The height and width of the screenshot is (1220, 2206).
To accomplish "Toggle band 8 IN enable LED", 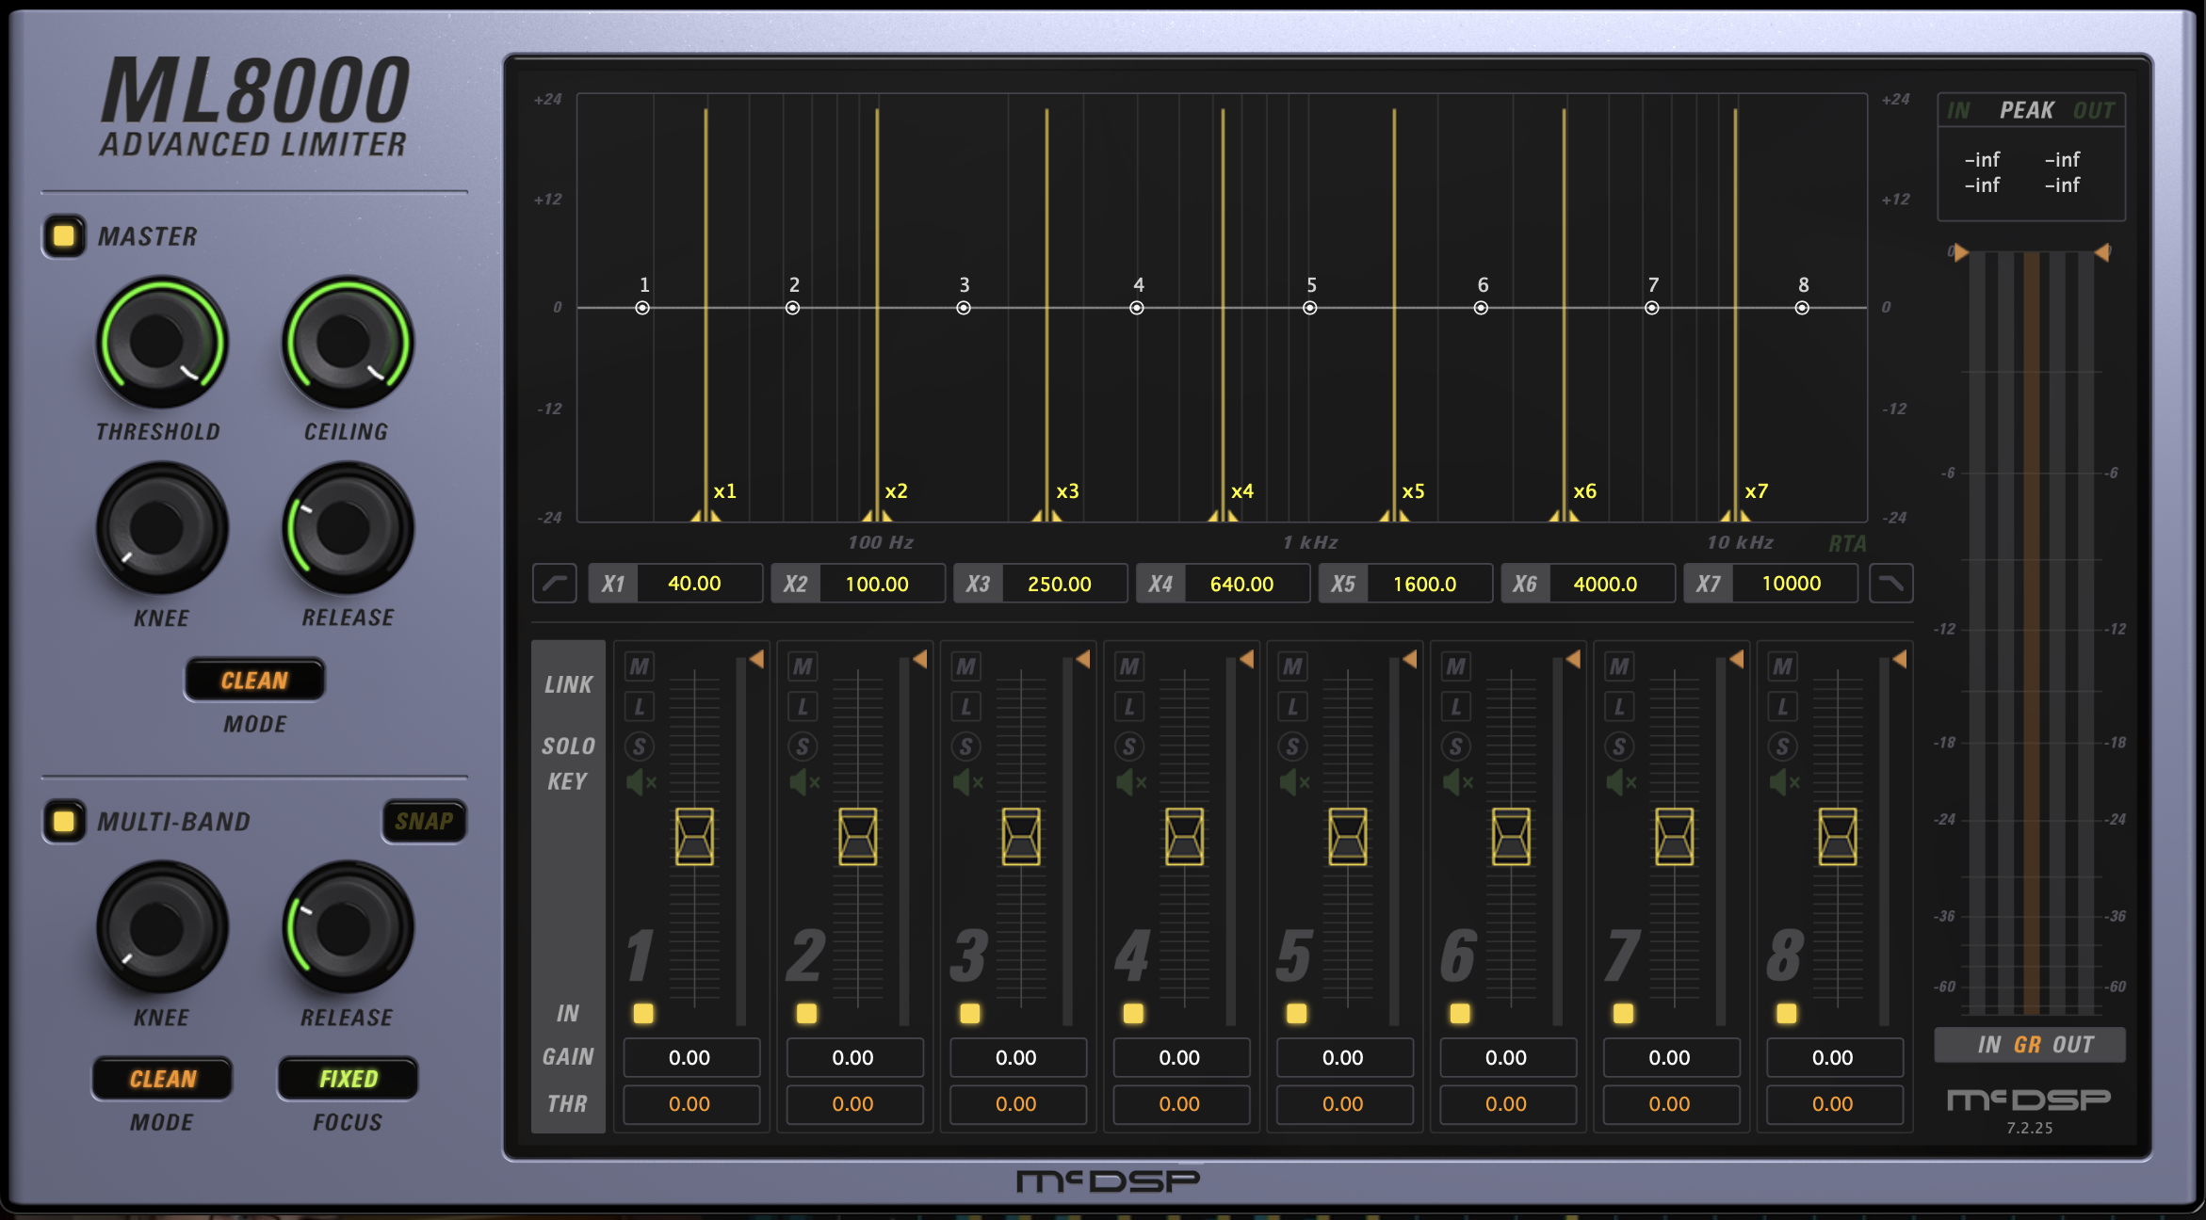I will (1787, 1013).
